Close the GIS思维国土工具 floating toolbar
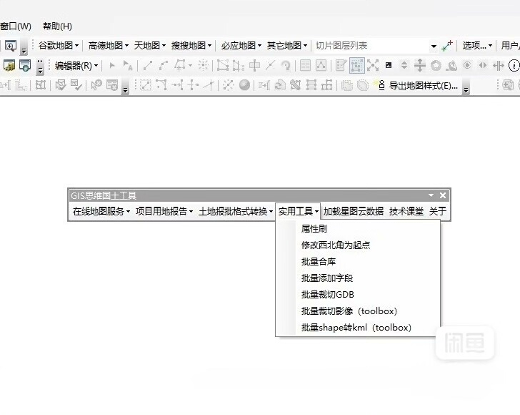This screenshot has width=520, height=415. tap(443, 195)
